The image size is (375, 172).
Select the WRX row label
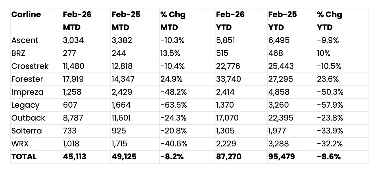[x=20, y=144]
